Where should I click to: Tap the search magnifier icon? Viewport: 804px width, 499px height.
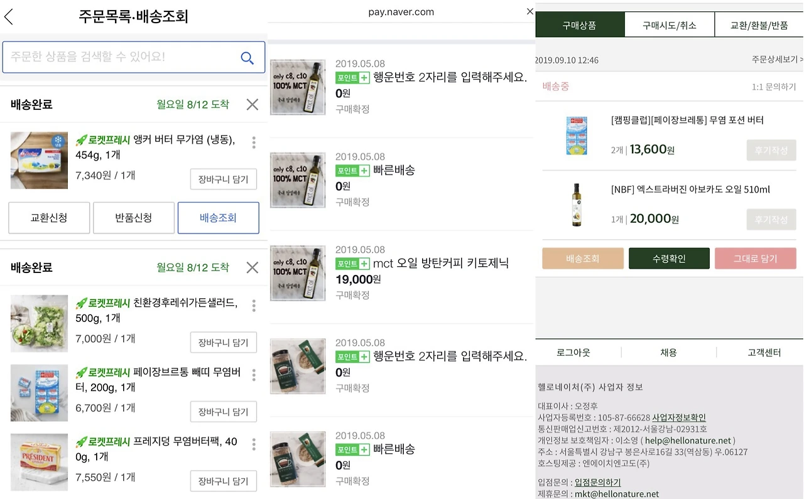point(247,57)
